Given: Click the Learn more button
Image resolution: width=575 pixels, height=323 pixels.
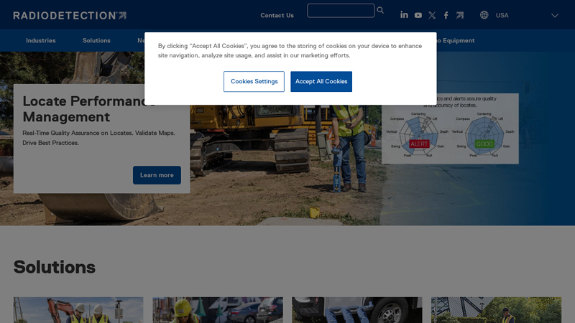Looking at the screenshot, I should [x=157, y=175].
